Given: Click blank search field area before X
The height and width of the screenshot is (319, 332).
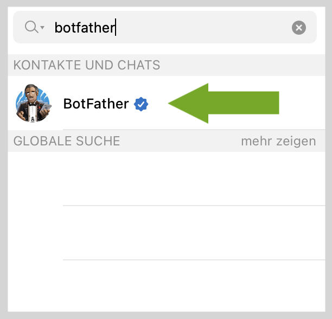Looking at the screenshot, I should tap(217, 28).
